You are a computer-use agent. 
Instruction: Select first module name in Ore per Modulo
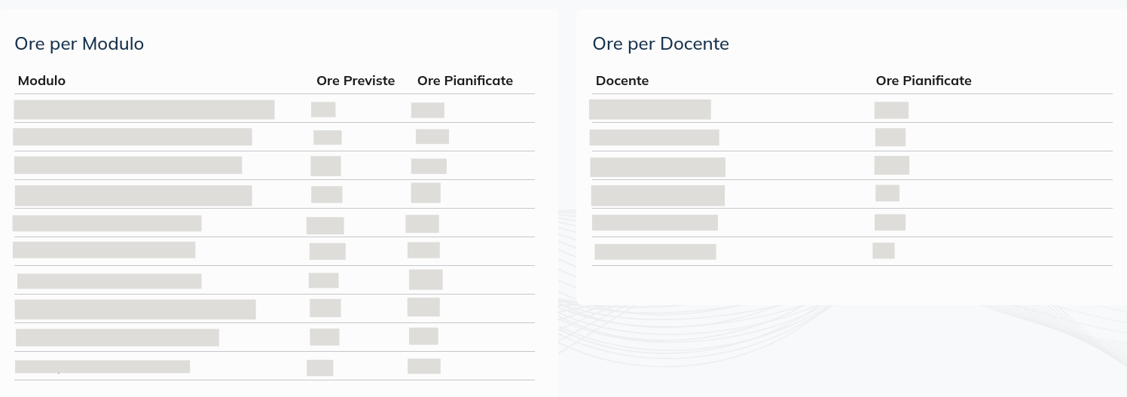click(x=144, y=109)
